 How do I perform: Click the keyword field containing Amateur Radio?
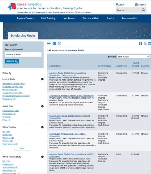(23, 55)
